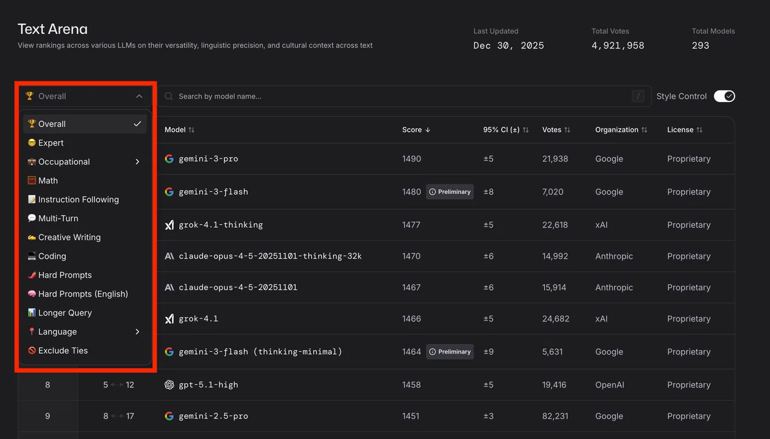Click the search magnifier icon
Image resolution: width=770 pixels, height=439 pixels.
(169, 96)
